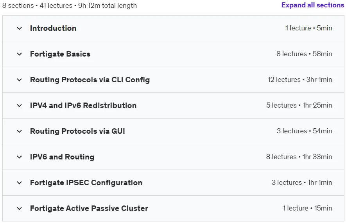346x223 pixels.
Task: Click chevron icon for Fortigate IPSEC Configuration
Action: pos(20,183)
